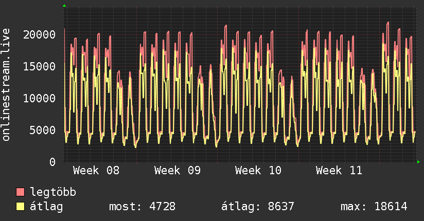Click the átlag legend label beside yellow swatch
Image resolution: width=424 pixels, height=221 pixels.
coord(46,207)
